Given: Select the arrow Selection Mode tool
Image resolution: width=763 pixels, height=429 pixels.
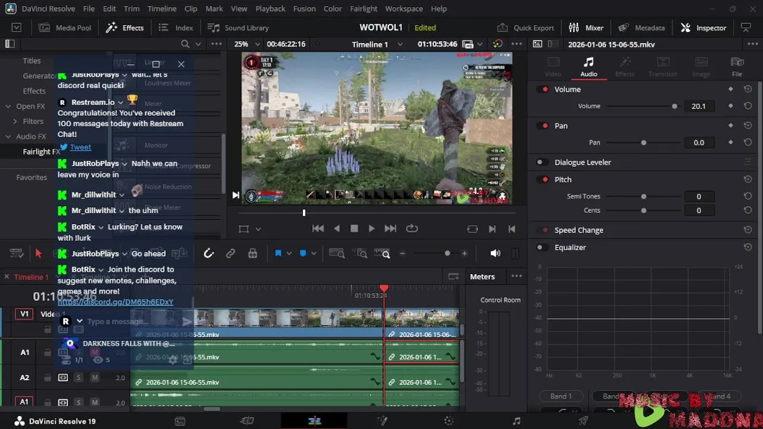Looking at the screenshot, I should (39, 253).
